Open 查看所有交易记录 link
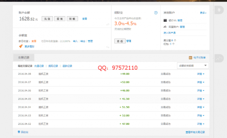Screen dimensions: 227x138 [x=195, y=132]
